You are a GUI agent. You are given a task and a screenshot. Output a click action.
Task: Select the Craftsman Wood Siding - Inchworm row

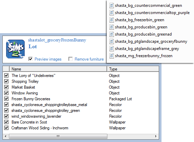point(81,128)
